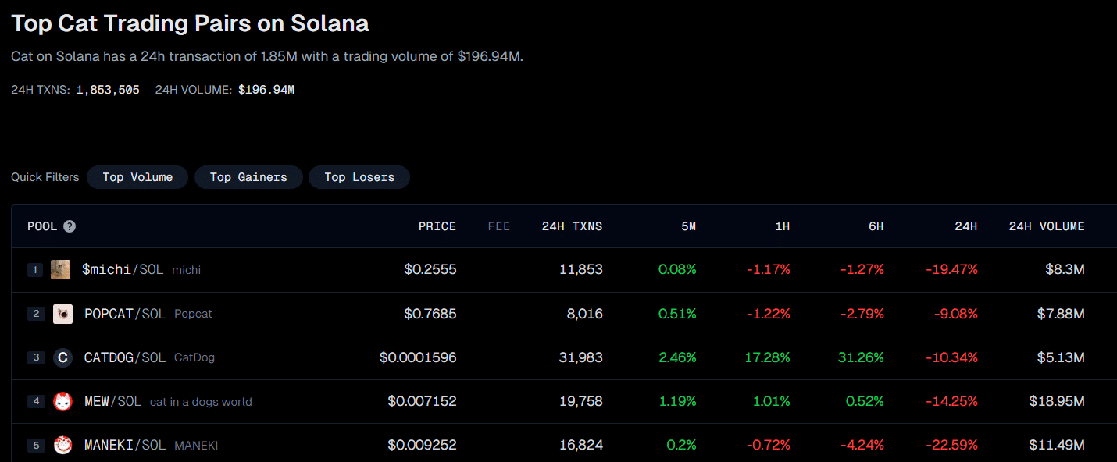Click the MANEKI token icon

click(x=62, y=445)
